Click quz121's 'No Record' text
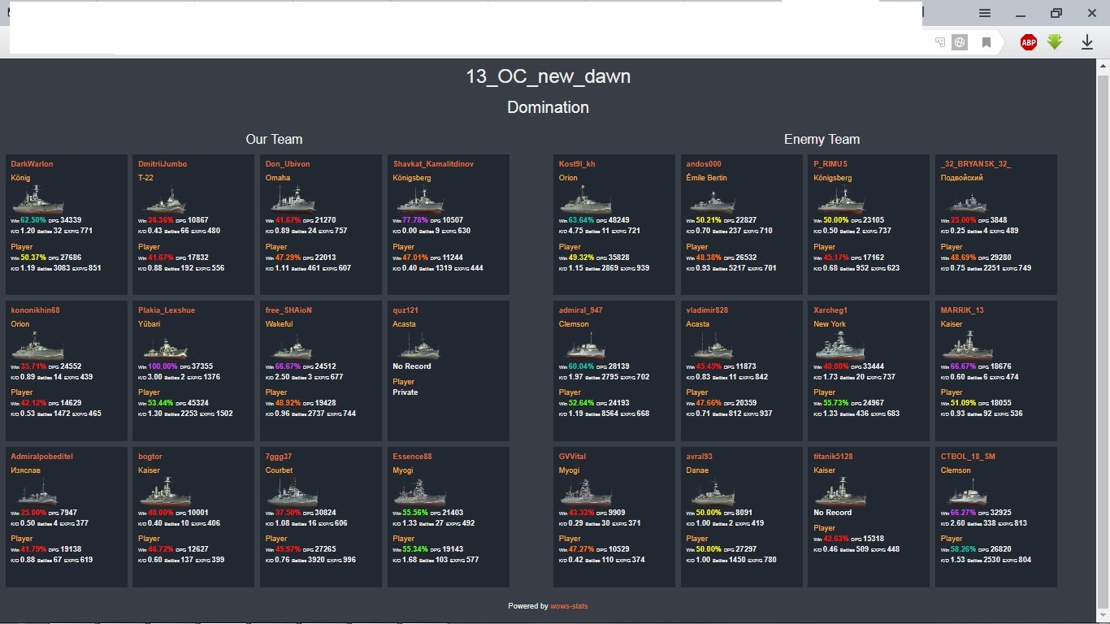This screenshot has width=1110, height=624. pyautogui.click(x=412, y=366)
